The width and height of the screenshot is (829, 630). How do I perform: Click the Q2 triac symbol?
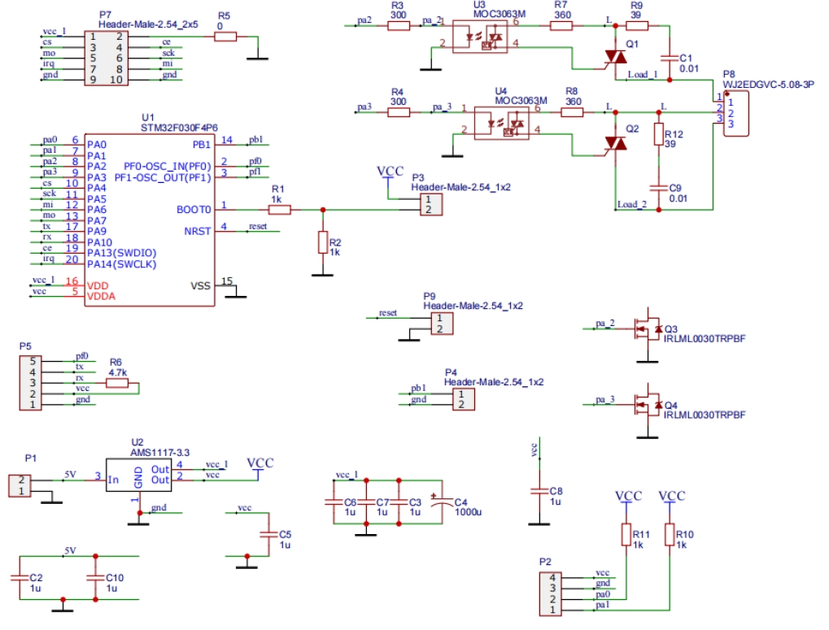[x=616, y=143]
